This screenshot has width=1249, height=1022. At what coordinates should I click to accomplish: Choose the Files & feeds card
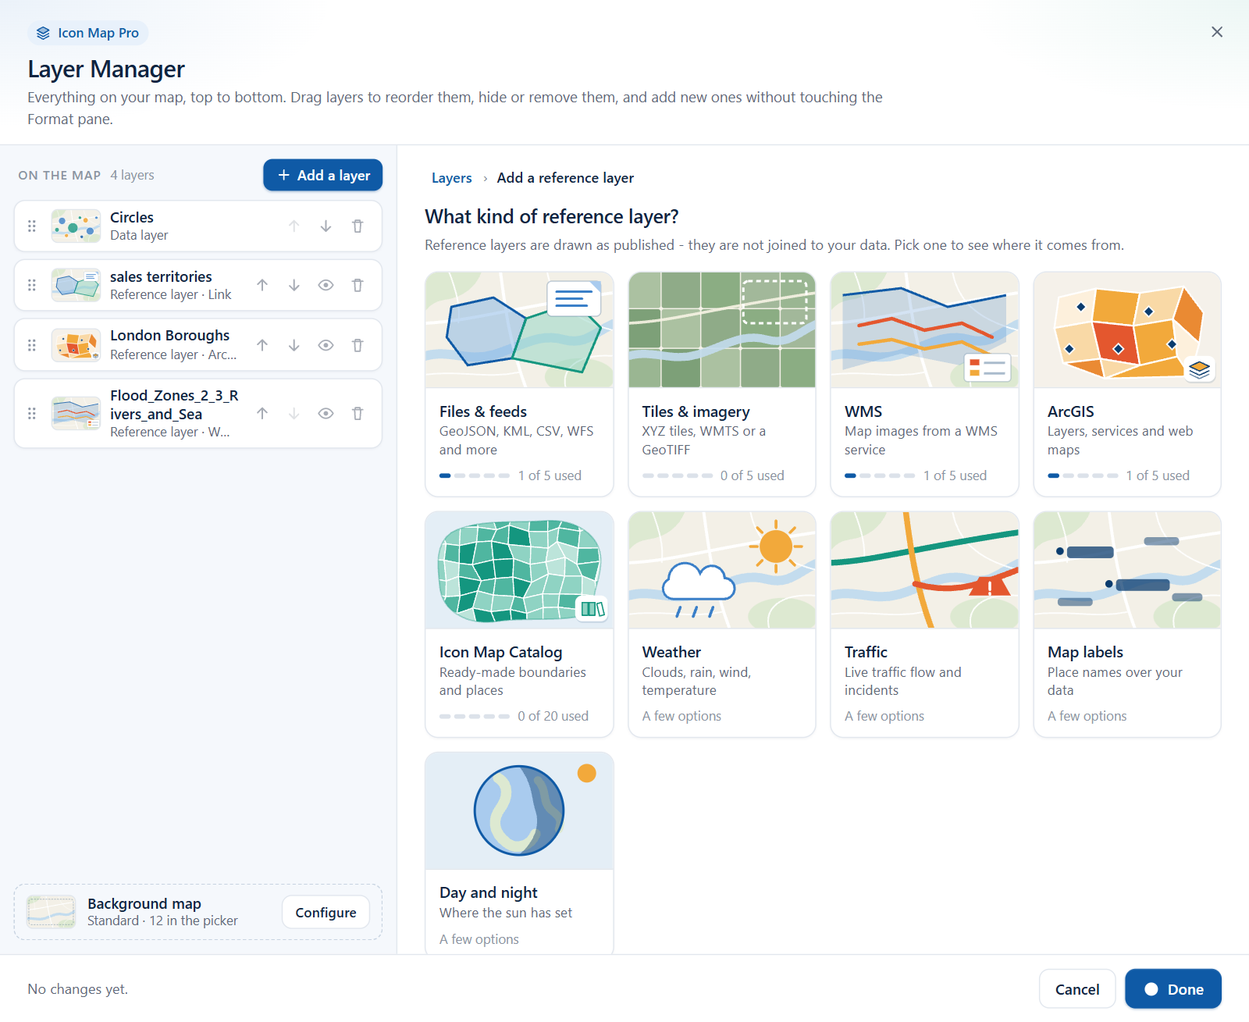tap(519, 384)
